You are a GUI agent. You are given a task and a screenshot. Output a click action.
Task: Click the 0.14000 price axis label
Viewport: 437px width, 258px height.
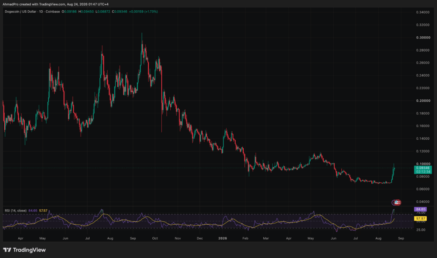point(423,139)
